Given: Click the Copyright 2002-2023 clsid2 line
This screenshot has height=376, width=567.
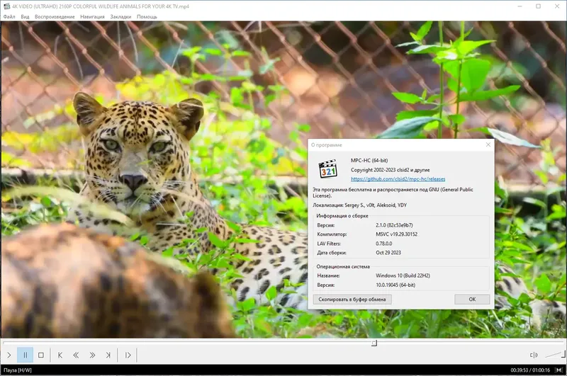Looking at the screenshot, I should pos(390,170).
